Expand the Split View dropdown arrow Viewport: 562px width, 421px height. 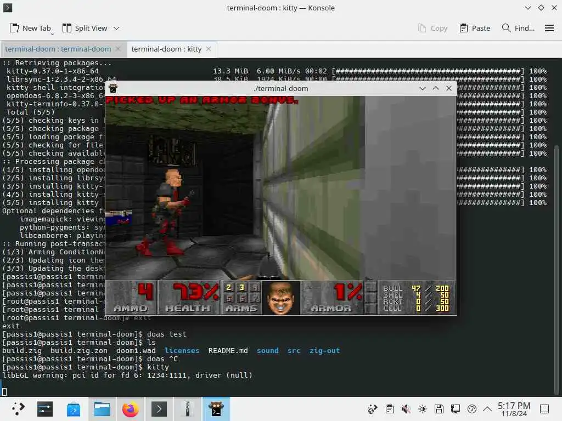tap(116, 29)
